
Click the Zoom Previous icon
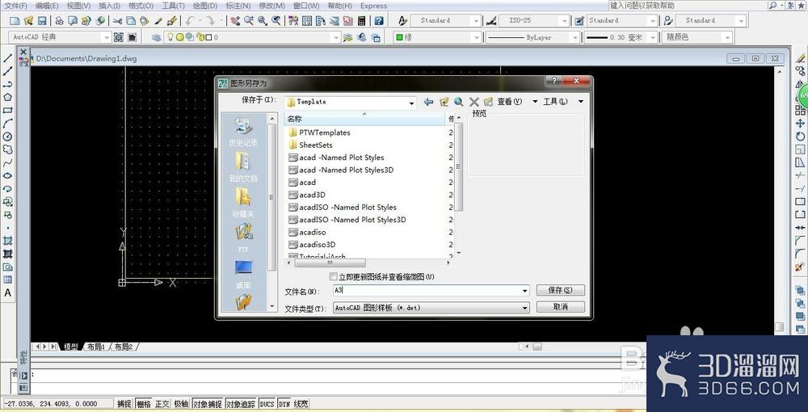tap(276, 21)
